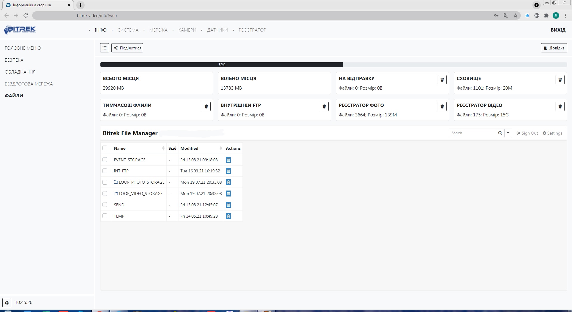572x312 pixels.
Task: Click delete icon for TEMP row
Action: (x=228, y=216)
